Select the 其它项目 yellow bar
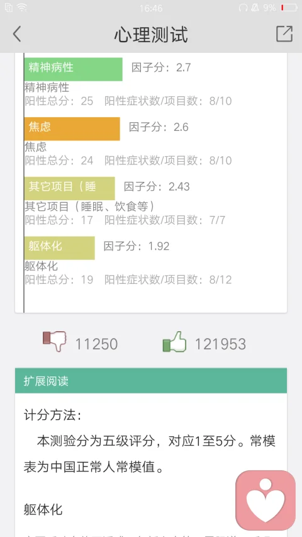The height and width of the screenshot is (537, 302). [x=69, y=188]
